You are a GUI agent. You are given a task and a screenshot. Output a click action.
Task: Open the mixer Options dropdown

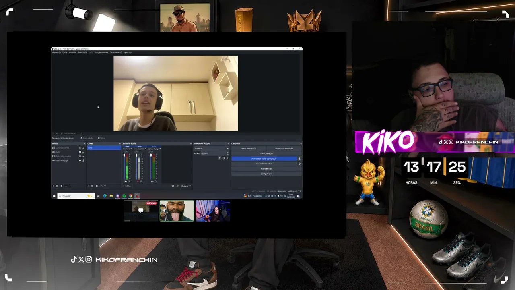coord(186,186)
